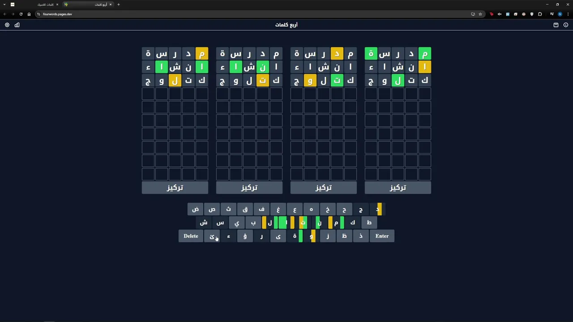Tap the ث key

coord(229,209)
